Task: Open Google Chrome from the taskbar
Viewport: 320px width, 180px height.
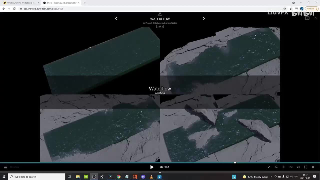Action: (118, 177)
